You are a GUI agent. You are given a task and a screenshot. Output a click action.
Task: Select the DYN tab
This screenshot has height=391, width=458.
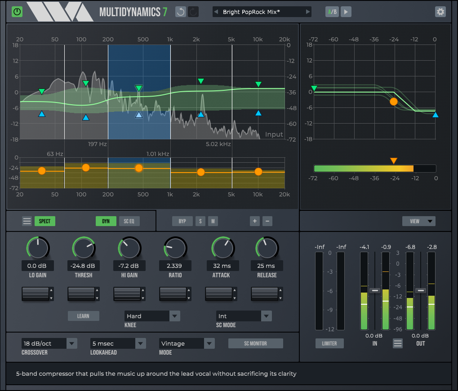coord(106,221)
